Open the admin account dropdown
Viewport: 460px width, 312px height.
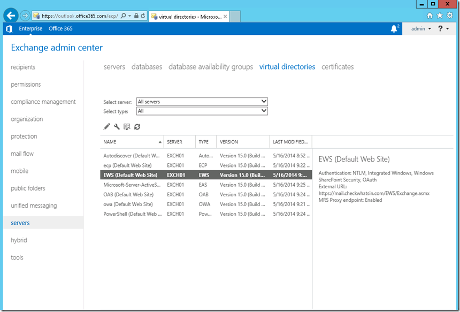click(x=421, y=29)
